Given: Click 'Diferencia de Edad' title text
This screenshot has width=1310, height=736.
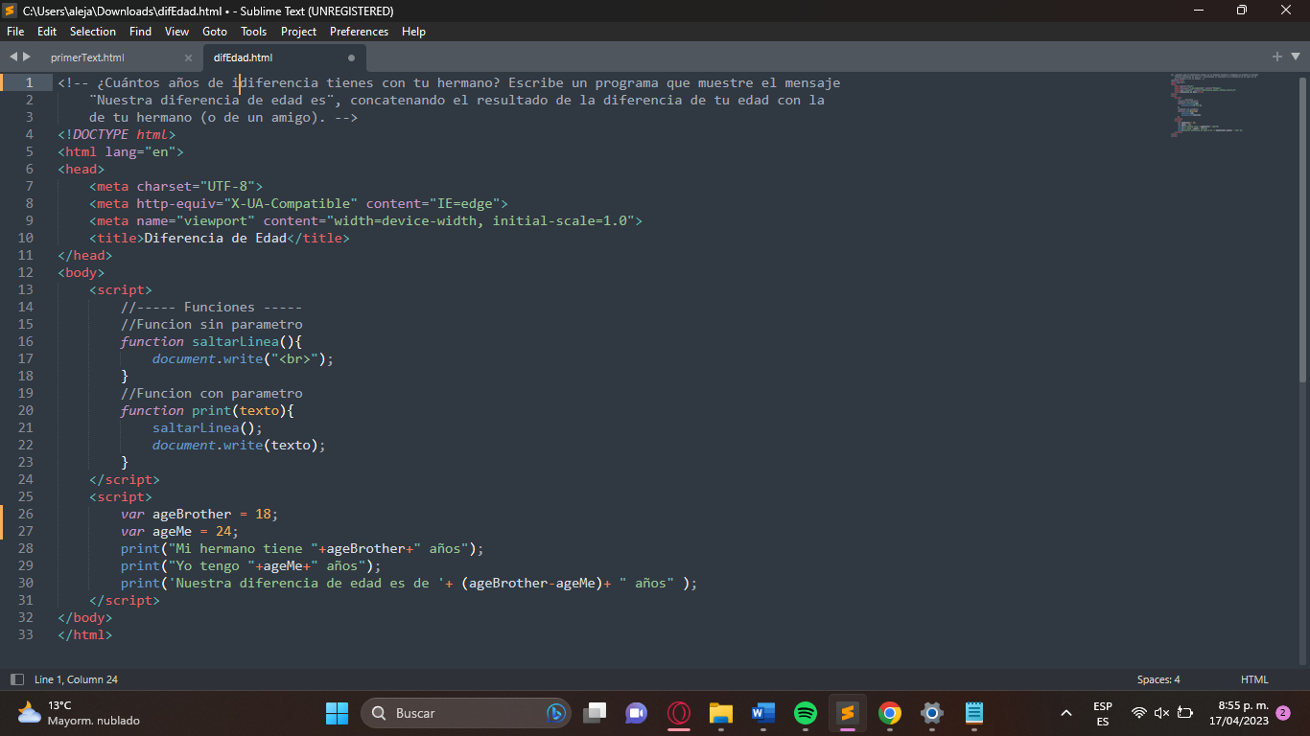Looking at the screenshot, I should click(x=215, y=238).
